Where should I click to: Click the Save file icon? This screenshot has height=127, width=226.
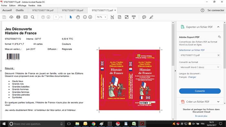tap(4, 17)
